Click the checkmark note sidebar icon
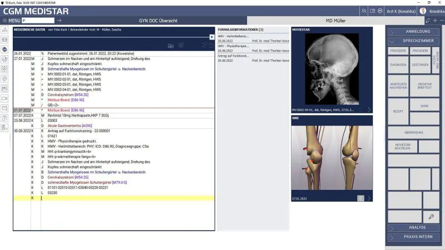This screenshot has height=250, width=445. tap(4, 108)
